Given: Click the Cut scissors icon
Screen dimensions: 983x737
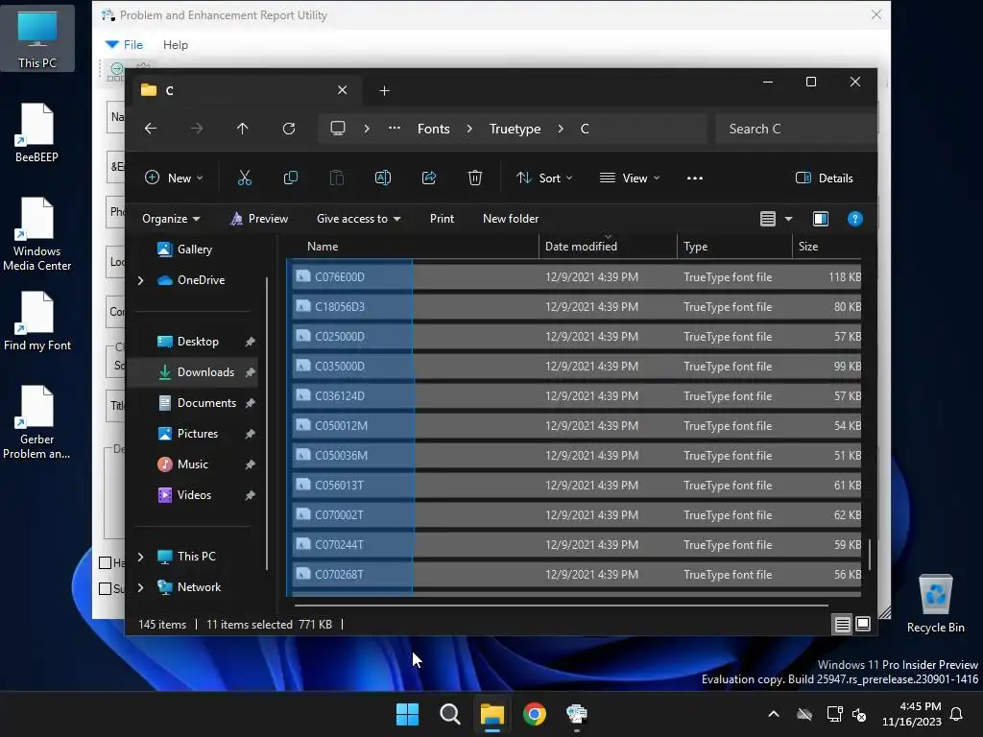Looking at the screenshot, I should pyautogui.click(x=245, y=178).
